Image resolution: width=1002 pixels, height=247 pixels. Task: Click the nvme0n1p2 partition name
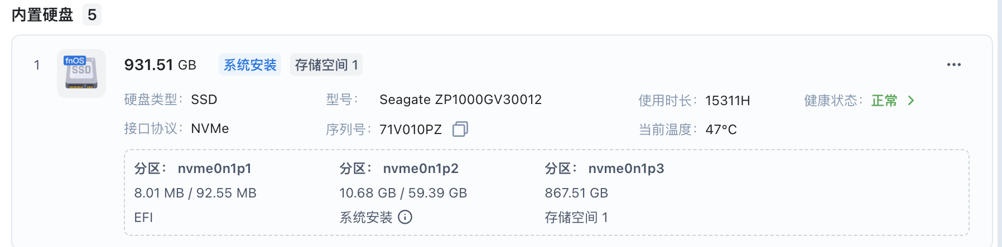click(x=420, y=169)
